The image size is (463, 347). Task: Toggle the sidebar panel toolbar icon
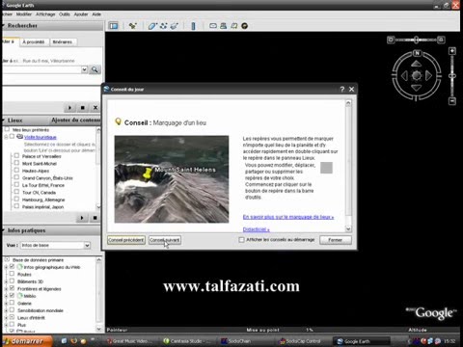pos(113,26)
